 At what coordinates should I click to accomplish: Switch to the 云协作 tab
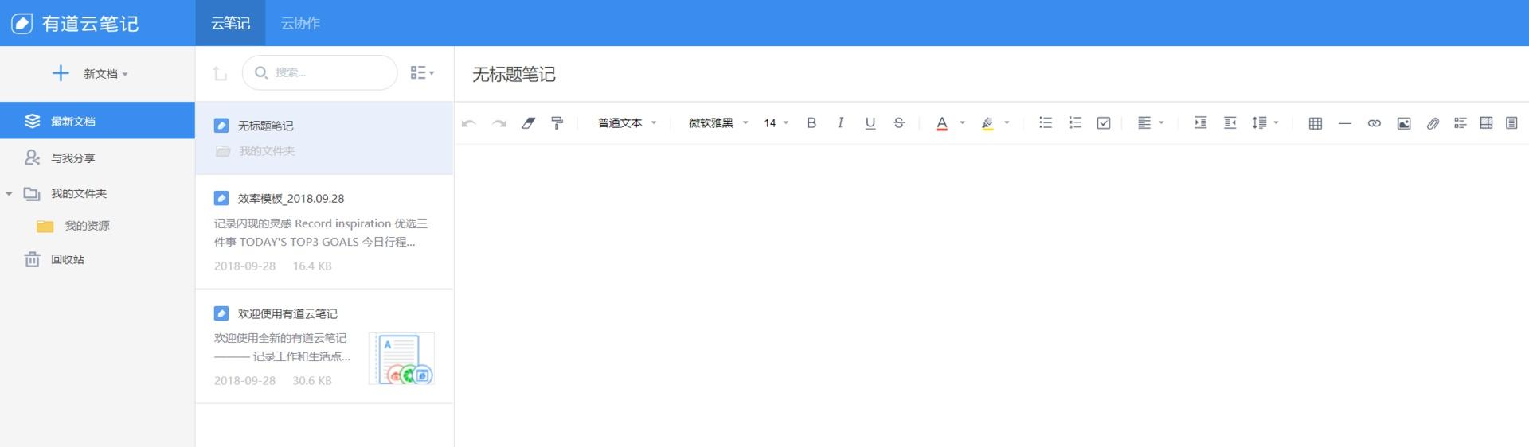click(300, 23)
